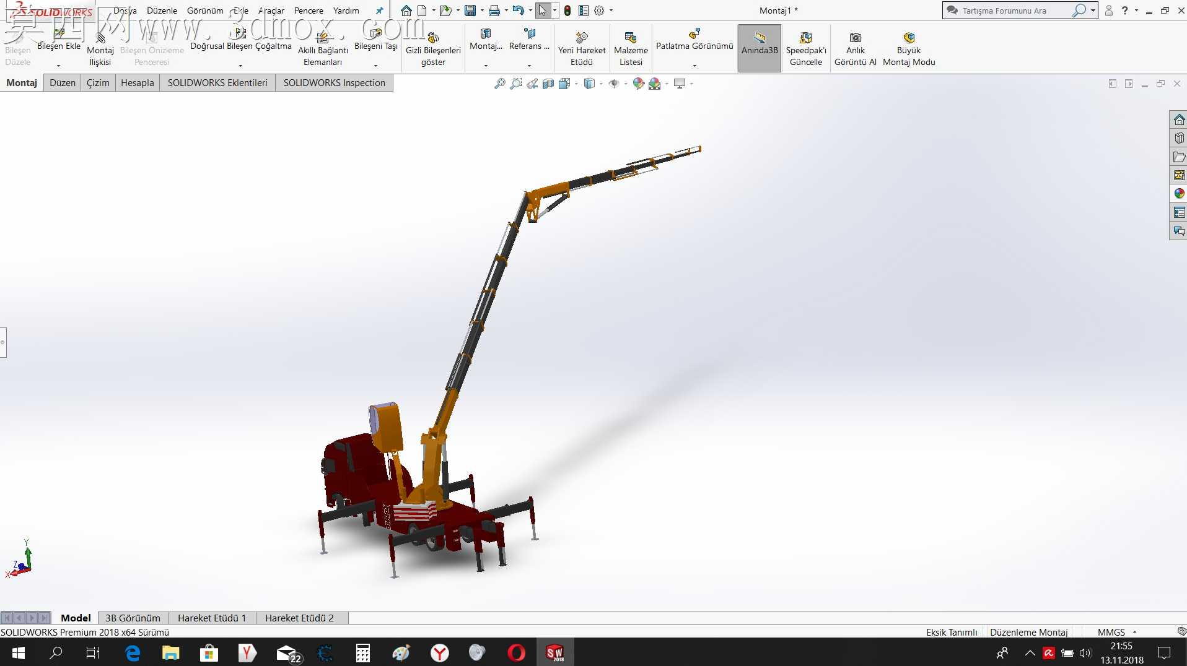
Task: Click the Print icon
Action: (494, 11)
